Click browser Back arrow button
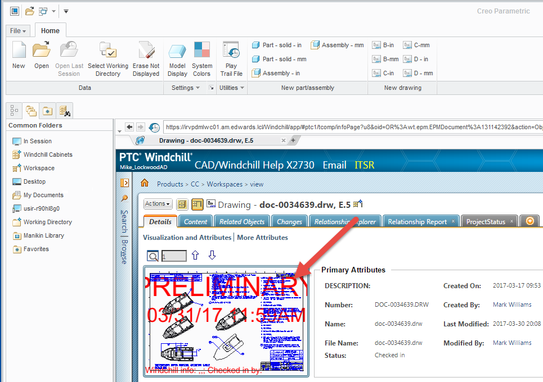Viewport: 543px width, 382px height. point(129,127)
